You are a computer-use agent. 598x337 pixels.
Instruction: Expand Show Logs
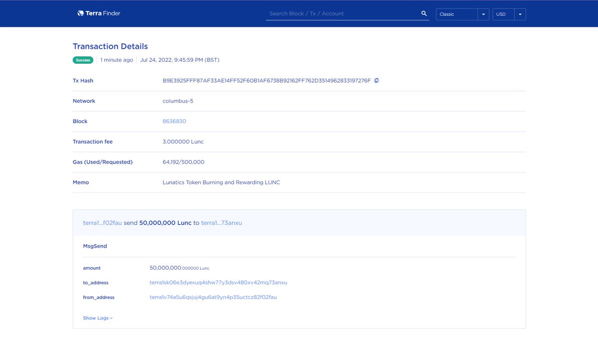[x=98, y=318]
